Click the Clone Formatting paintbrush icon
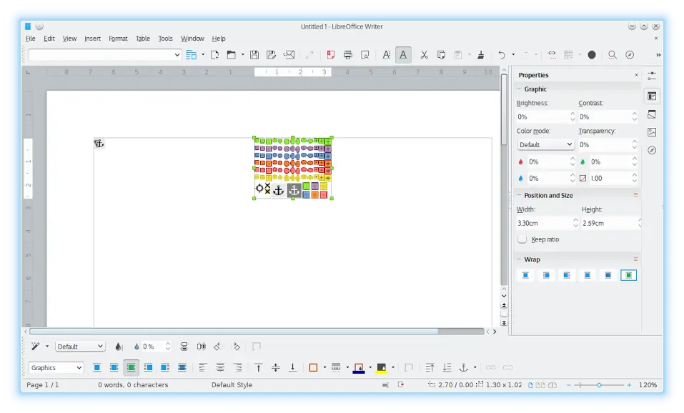684x413 pixels. coord(481,55)
